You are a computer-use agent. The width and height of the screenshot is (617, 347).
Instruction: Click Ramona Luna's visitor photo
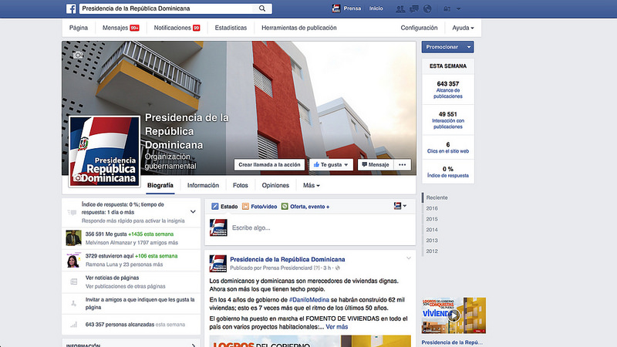click(x=73, y=260)
